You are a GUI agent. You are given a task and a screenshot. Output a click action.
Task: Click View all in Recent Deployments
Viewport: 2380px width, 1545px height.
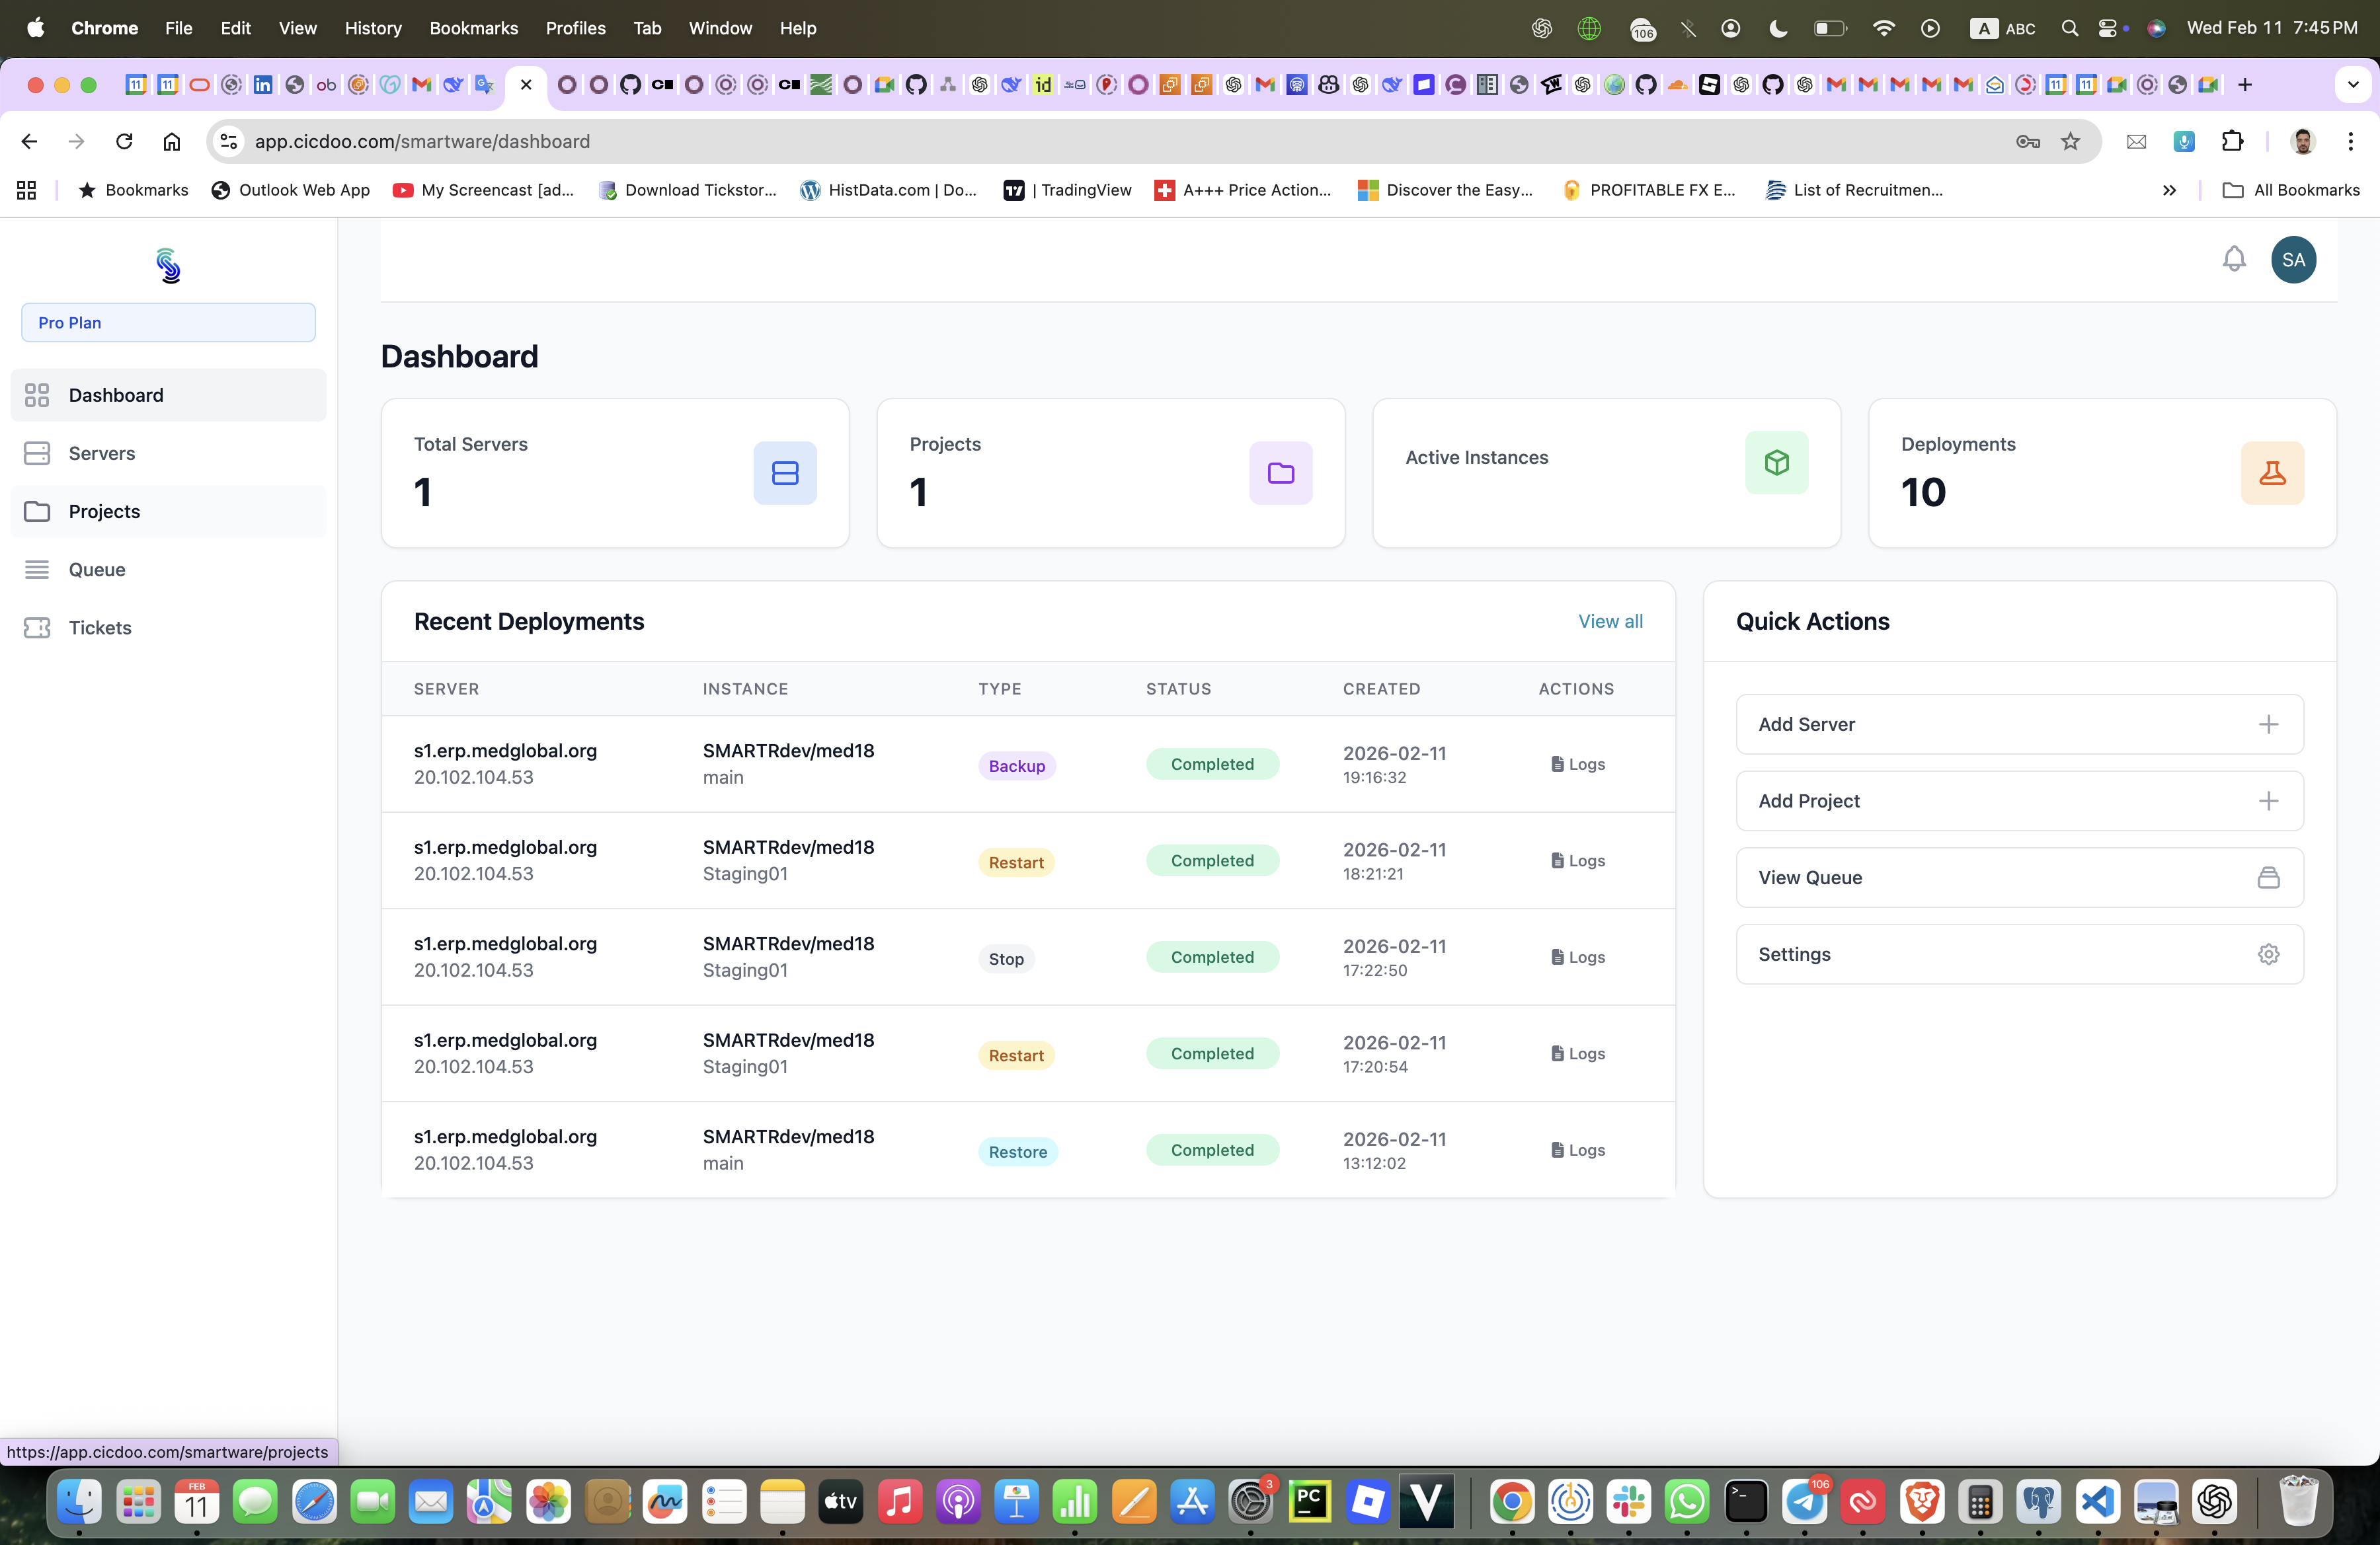1609,621
